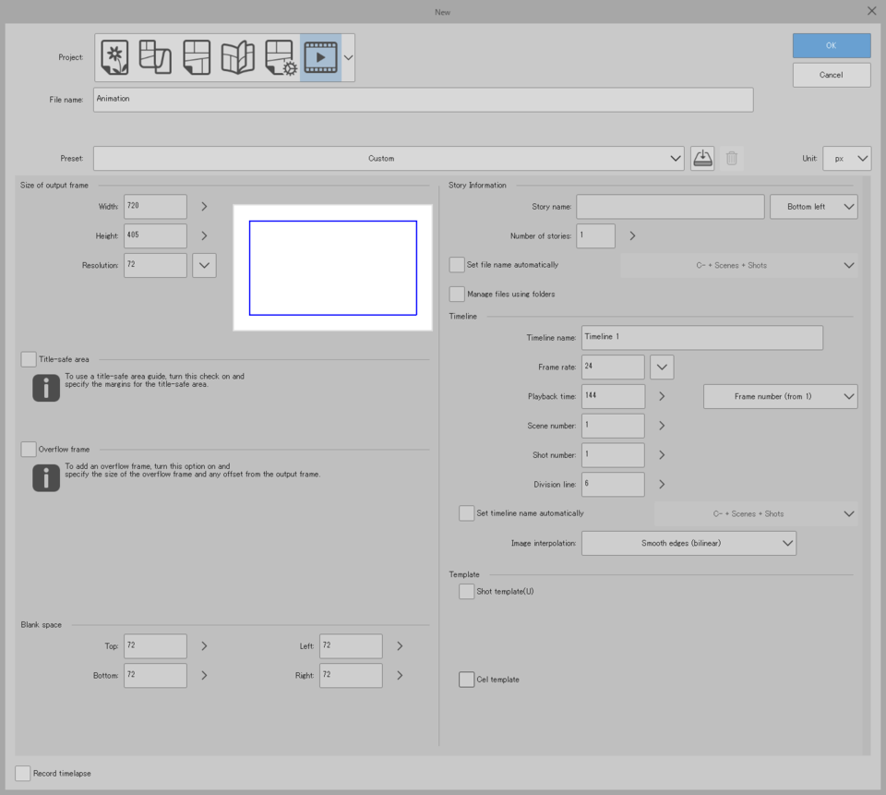886x795 pixels.
Task: Open the Unit dropdown set to px
Action: [846, 158]
